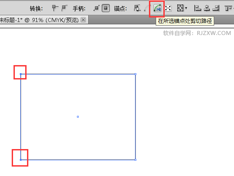This screenshot has height=176, width=234.
Task: Toggle hide handles for selected anchor points
Action: (x=106, y=8)
